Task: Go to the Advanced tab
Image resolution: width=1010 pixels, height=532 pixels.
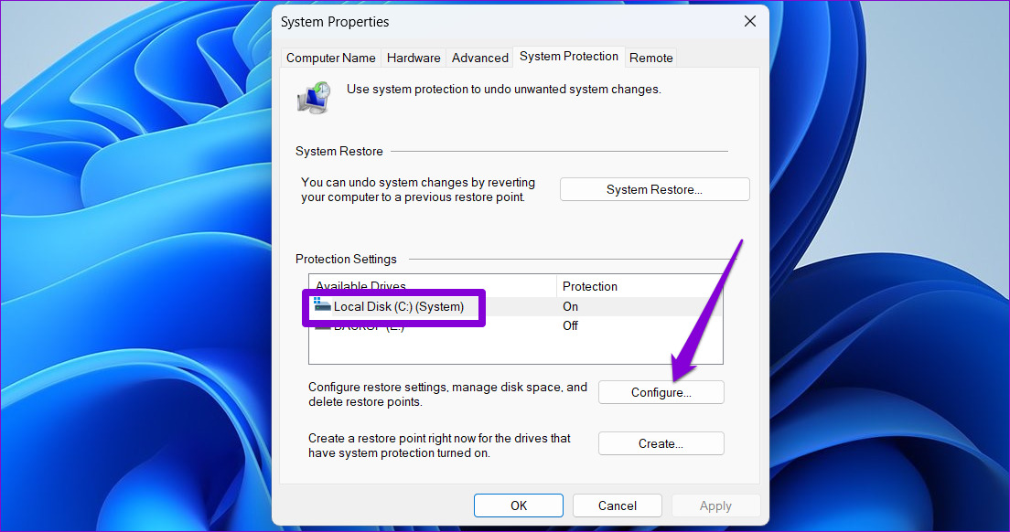Action: click(479, 58)
